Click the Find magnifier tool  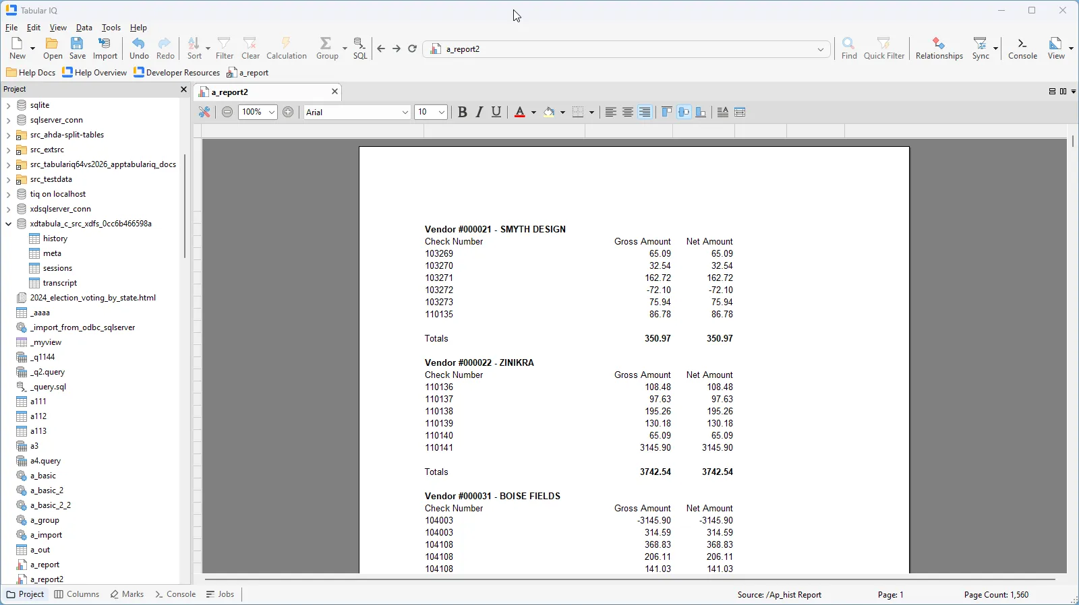(849, 49)
